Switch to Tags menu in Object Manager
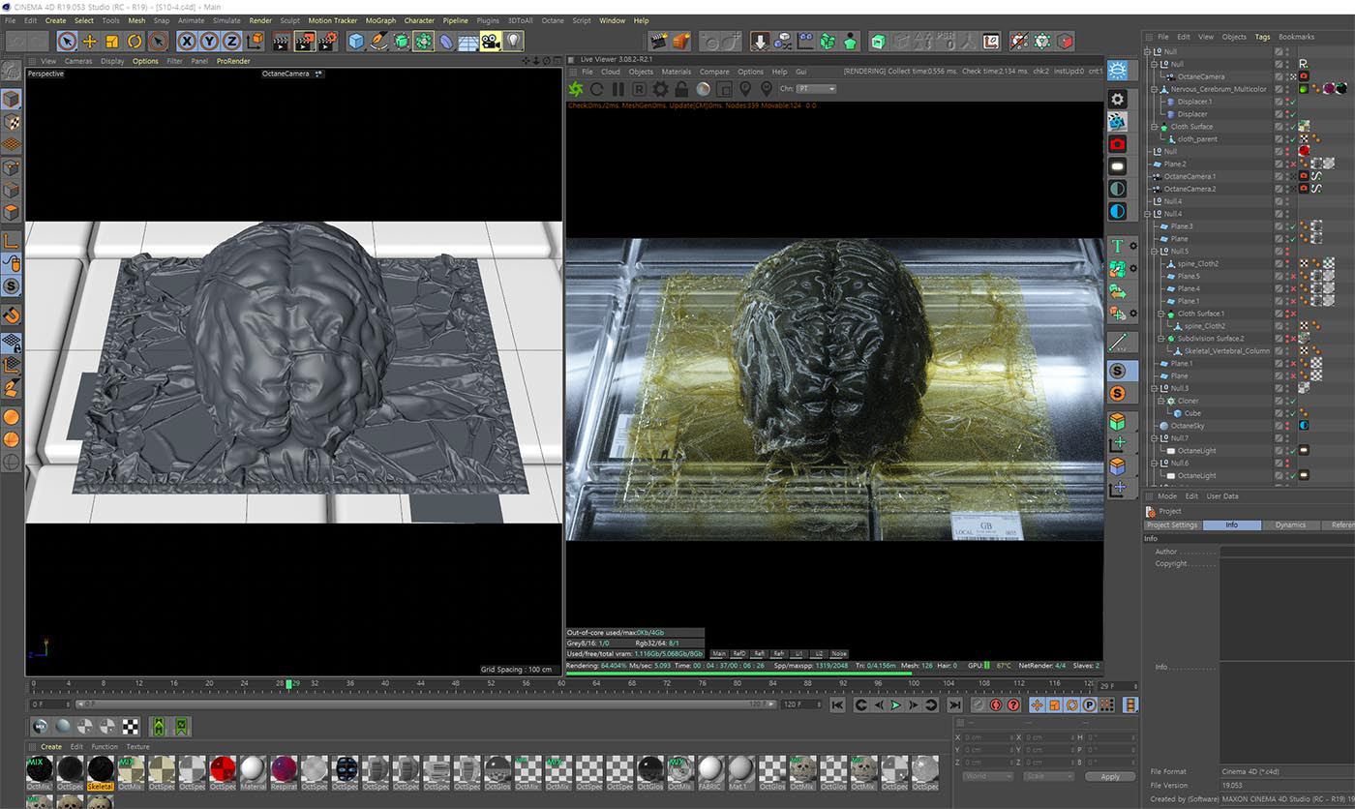This screenshot has width=1355, height=809. 1262,37
